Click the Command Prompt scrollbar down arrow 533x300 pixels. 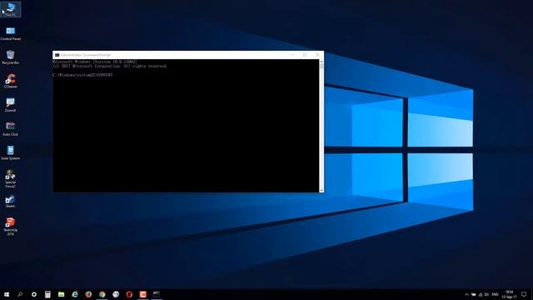(x=321, y=190)
